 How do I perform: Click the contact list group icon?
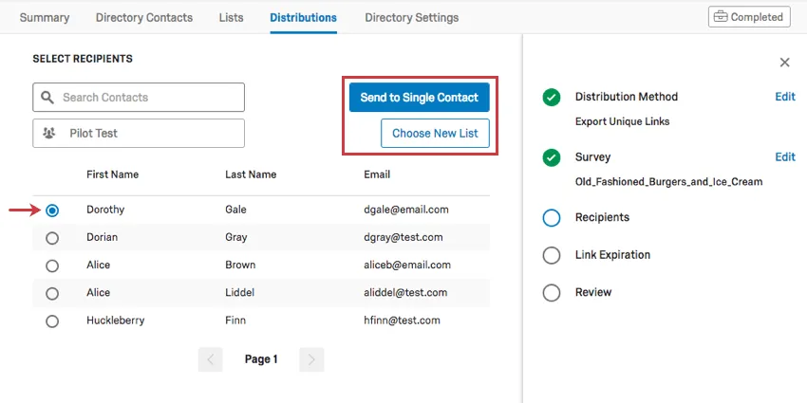(48, 134)
